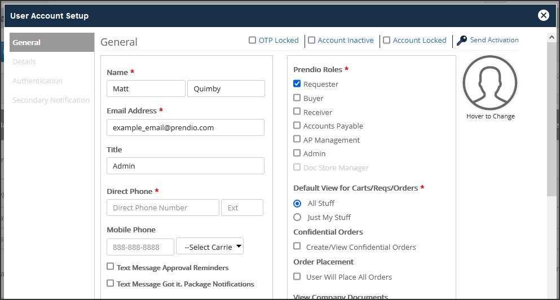The width and height of the screenshot is (560, 300).
Task: Toggle the OTP Locked checkbox
Action: [x=252, y=40]
